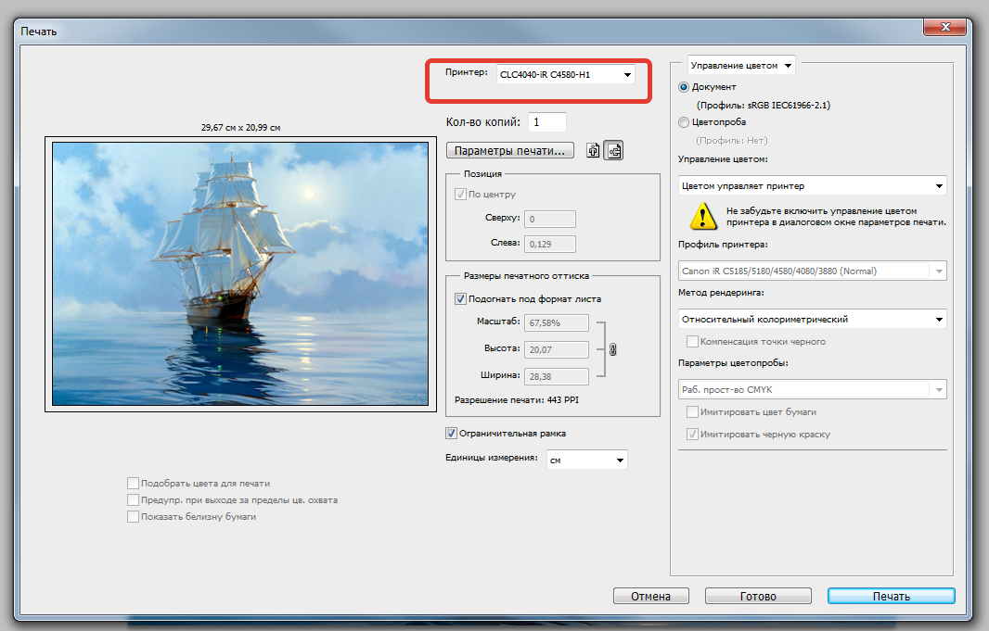Image resolution: width=989 pixels, height=631 pixels.
Task: Toggle Имитировать черную краску checkbox
Action: [x=692, y=434]
